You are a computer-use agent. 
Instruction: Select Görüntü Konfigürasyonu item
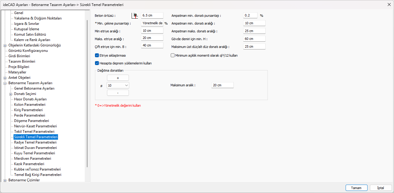click(x=28, y=51)
